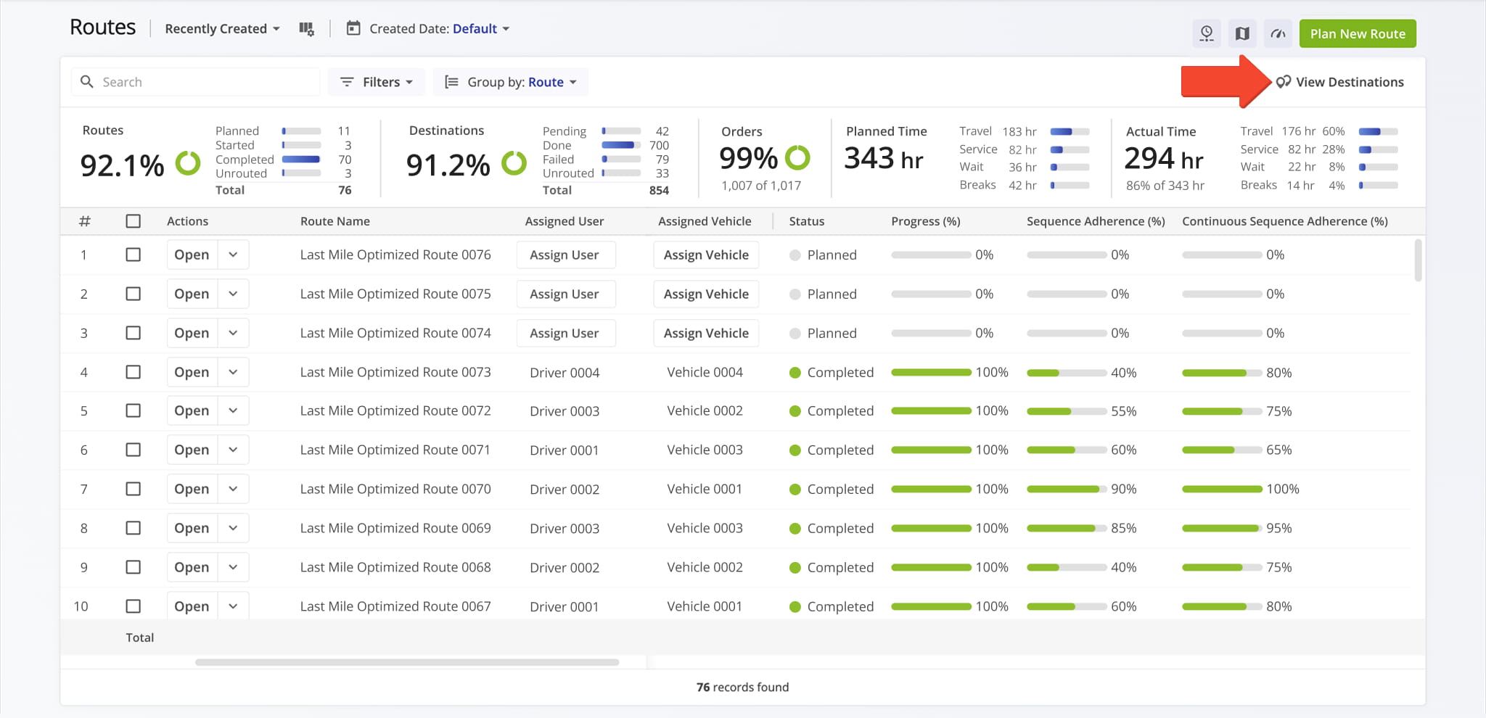Click the Group by list icon
1486x718 pixels.
(x=451, y=81)
